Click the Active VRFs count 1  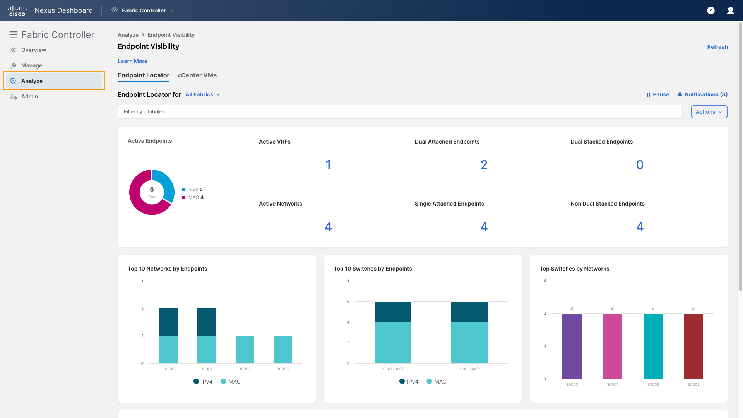pyautogui.click(x=328, y=165)
